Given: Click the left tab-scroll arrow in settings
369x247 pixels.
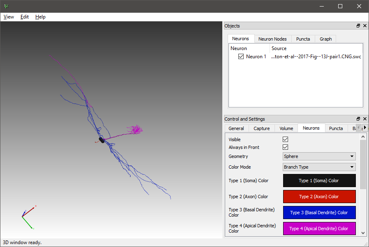Looking at the screenshot, I should click(x=359, y=128).
